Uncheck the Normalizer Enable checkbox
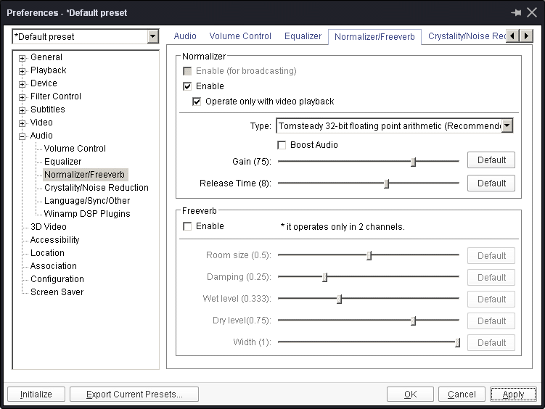 point(187,86)
